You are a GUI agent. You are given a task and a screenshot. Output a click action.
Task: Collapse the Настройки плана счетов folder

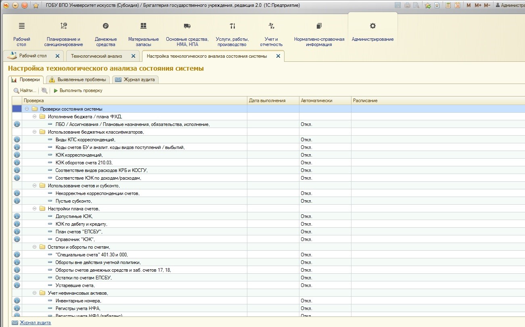click(35, 209)
